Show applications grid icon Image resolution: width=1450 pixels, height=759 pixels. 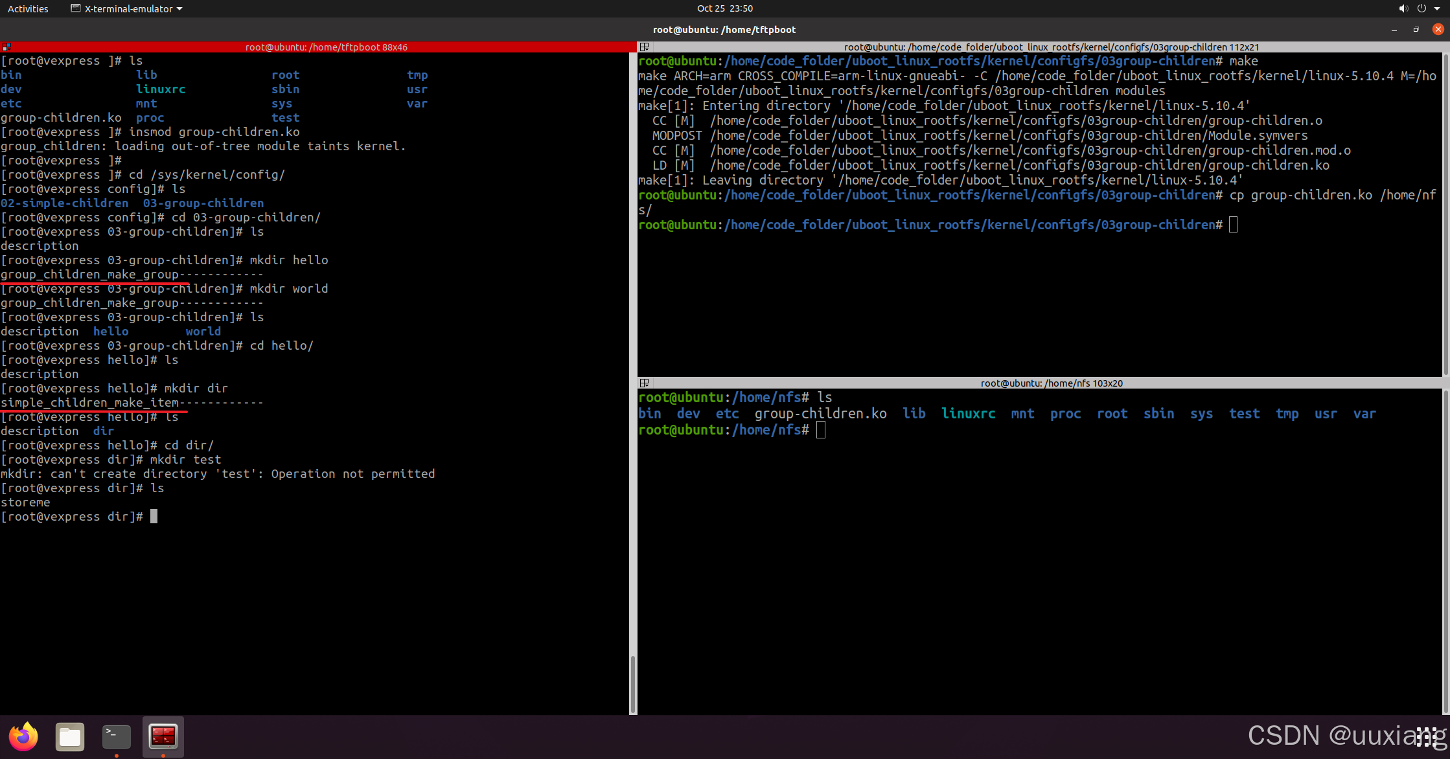click(x=1427, y=736)
